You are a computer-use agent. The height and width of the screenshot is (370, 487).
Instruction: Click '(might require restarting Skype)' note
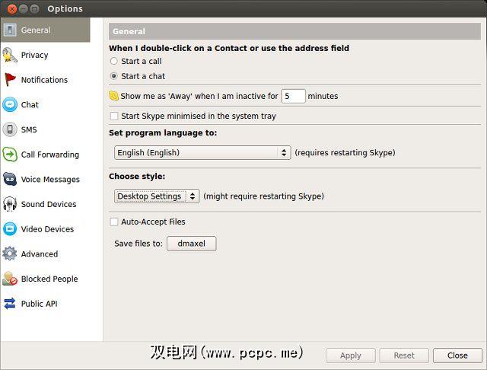point(264,196)
